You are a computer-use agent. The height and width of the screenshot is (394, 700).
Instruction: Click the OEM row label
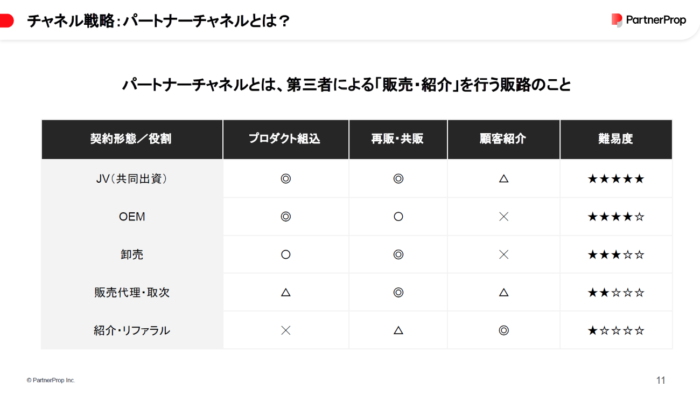132,217
